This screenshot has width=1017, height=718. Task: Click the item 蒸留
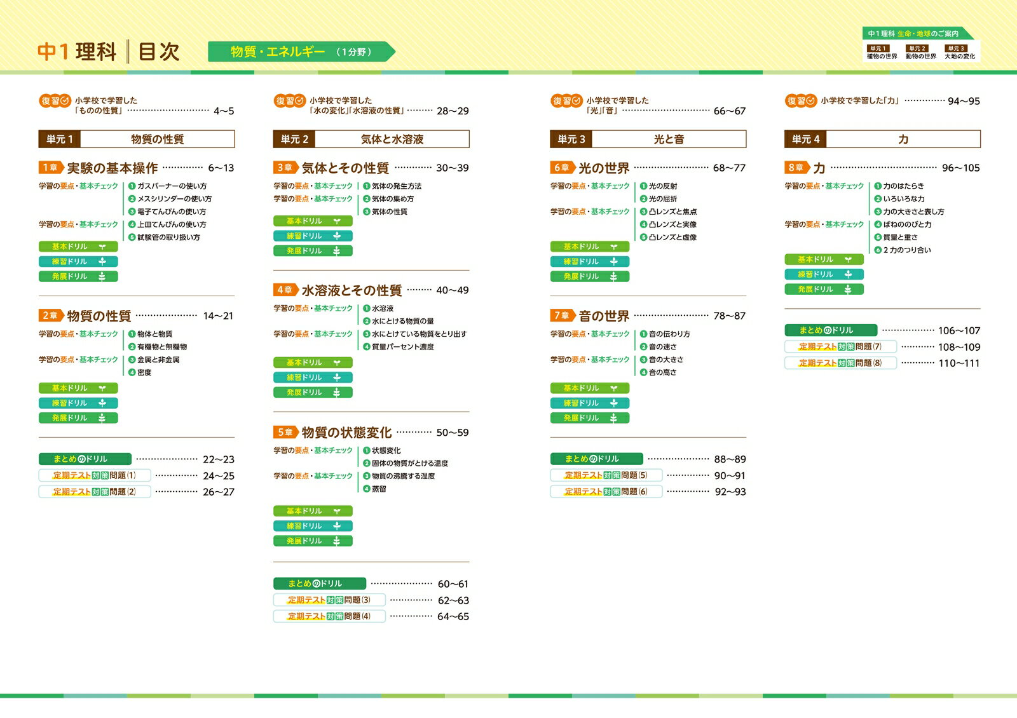(x=374, y=489)
